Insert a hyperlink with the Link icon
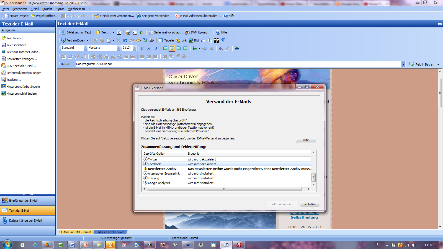 (181, 40)
